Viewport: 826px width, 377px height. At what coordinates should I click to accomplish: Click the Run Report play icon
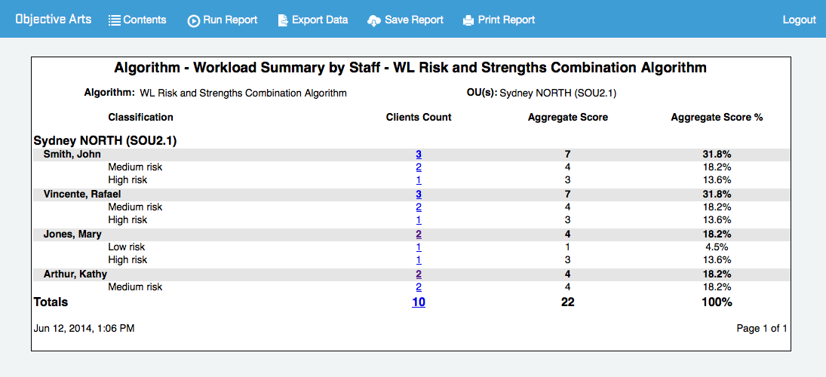194,20
